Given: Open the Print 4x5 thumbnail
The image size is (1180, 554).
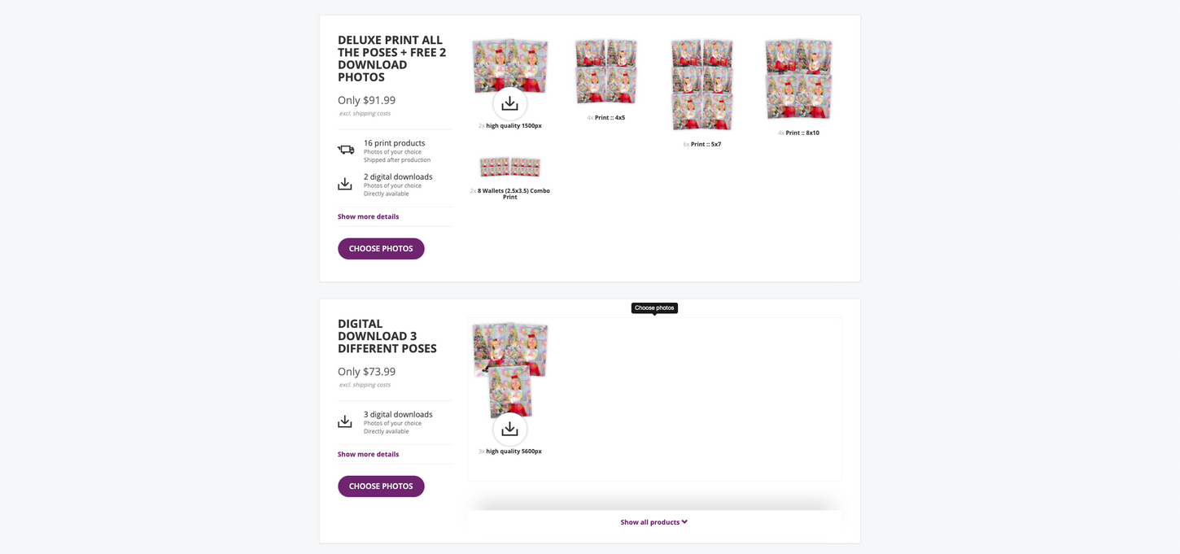Looking at the screenshot, I should (606, 72).
